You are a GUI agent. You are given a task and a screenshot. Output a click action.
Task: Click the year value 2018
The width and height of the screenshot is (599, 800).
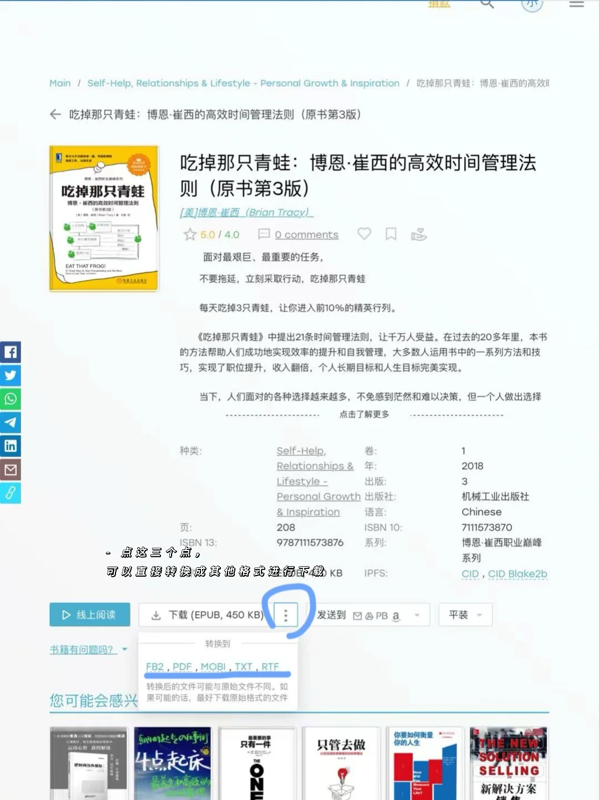tap(472, 466)
